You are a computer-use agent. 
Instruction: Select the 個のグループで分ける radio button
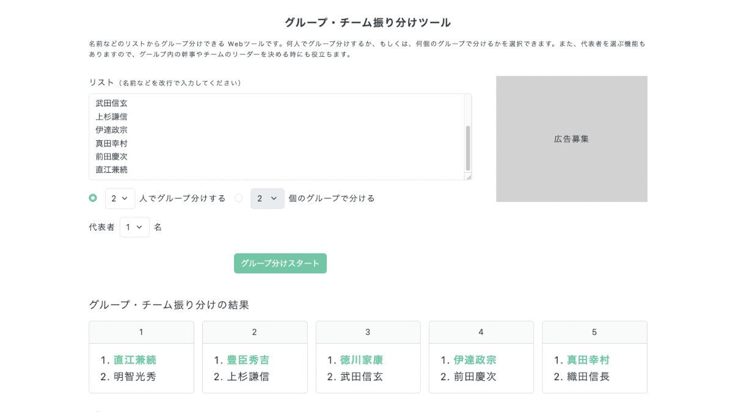(x=238, y=198)
